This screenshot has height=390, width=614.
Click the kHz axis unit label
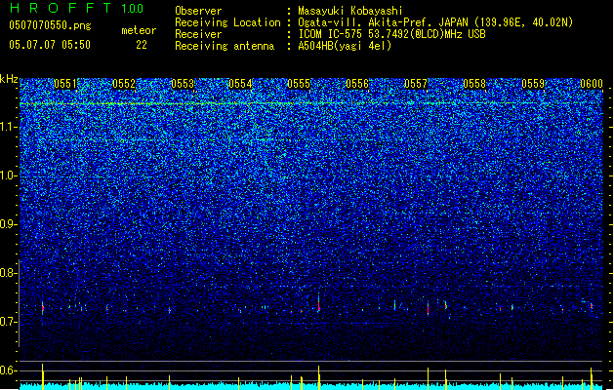pyautogui.click(x=9, y=79)
